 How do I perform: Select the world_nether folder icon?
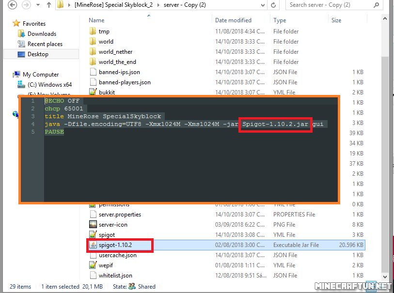pos(93,51)
